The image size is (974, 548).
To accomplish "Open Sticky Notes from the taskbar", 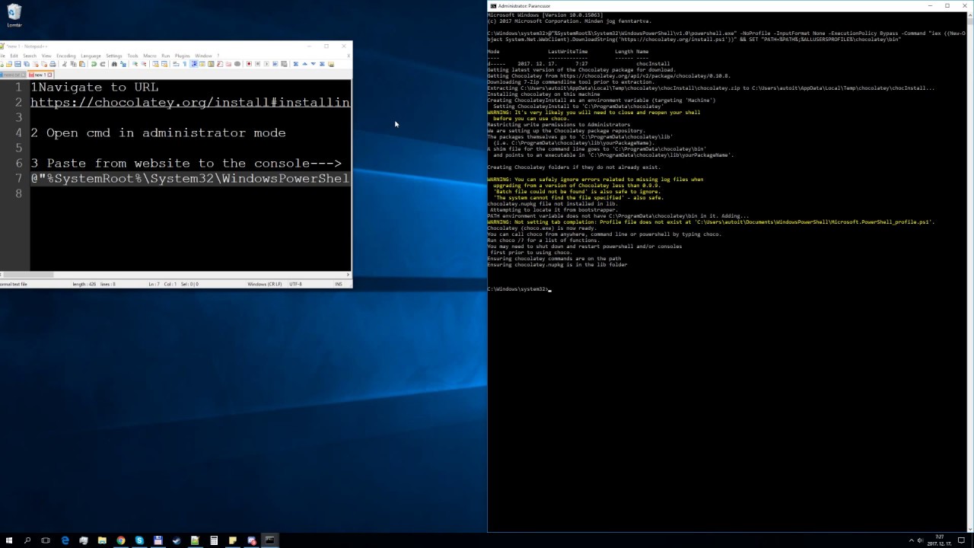I will (x=232, y=540).
